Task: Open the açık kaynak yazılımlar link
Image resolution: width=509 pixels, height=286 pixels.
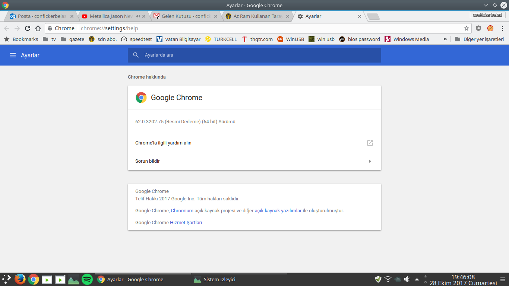Action: point(278,211)
